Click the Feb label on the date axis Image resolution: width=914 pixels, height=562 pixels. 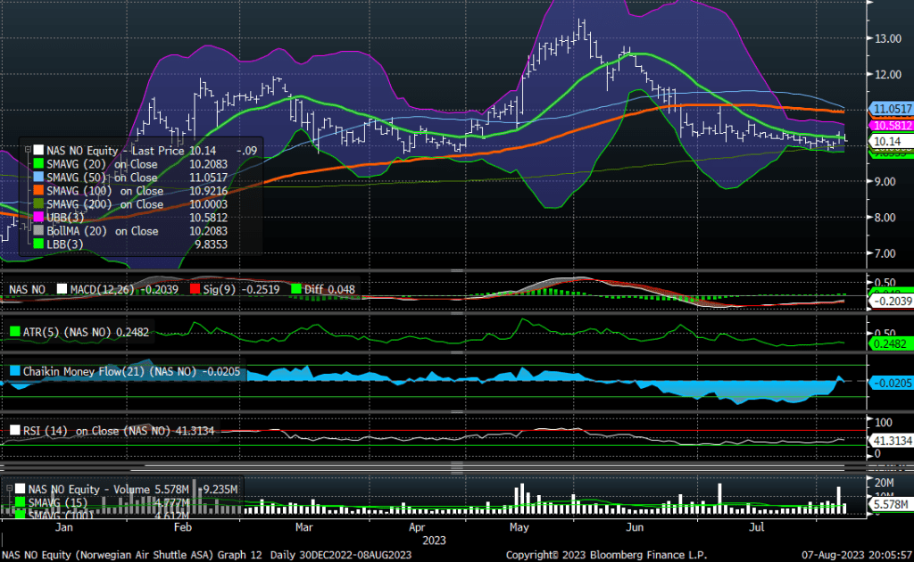[182, 527]
